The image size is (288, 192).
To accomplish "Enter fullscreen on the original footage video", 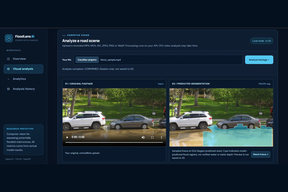I will tap(152, 137).
